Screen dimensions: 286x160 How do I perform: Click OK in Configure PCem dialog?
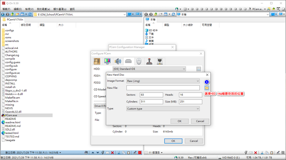tap(173, 141)
